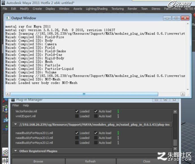Select VectorRender.mll plugin name

(x=26, y=111)
